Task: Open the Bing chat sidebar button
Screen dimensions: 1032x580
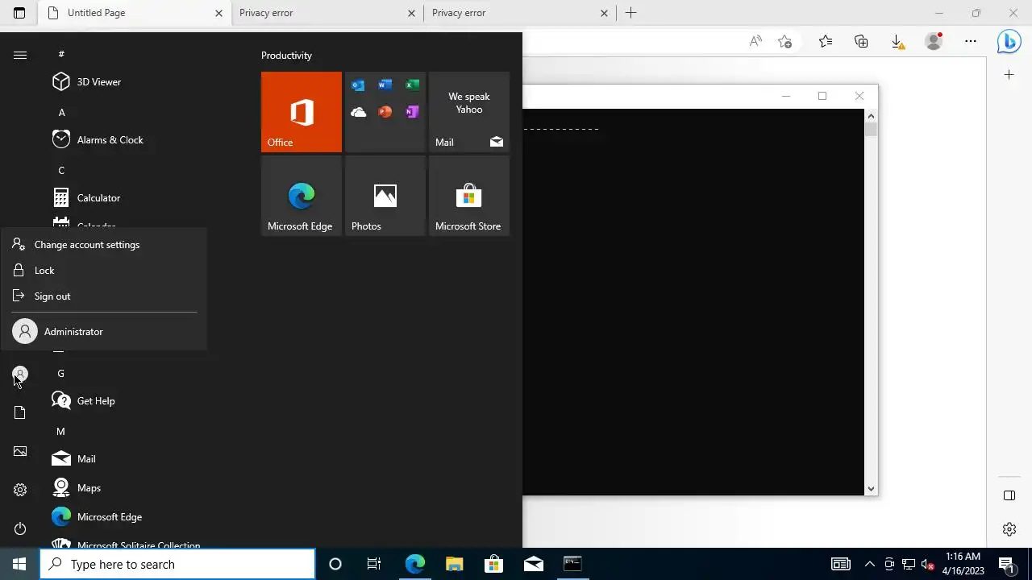Action: (x=1009, y=42)
